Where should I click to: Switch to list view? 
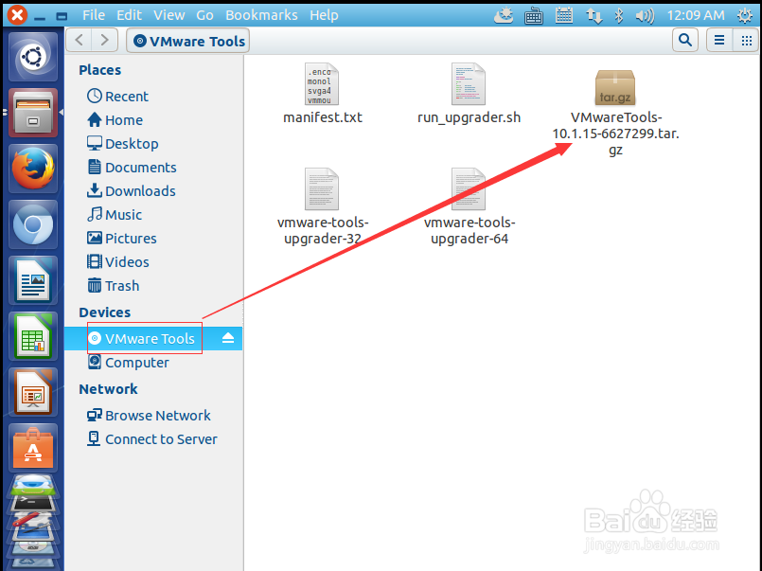point(719,40)
